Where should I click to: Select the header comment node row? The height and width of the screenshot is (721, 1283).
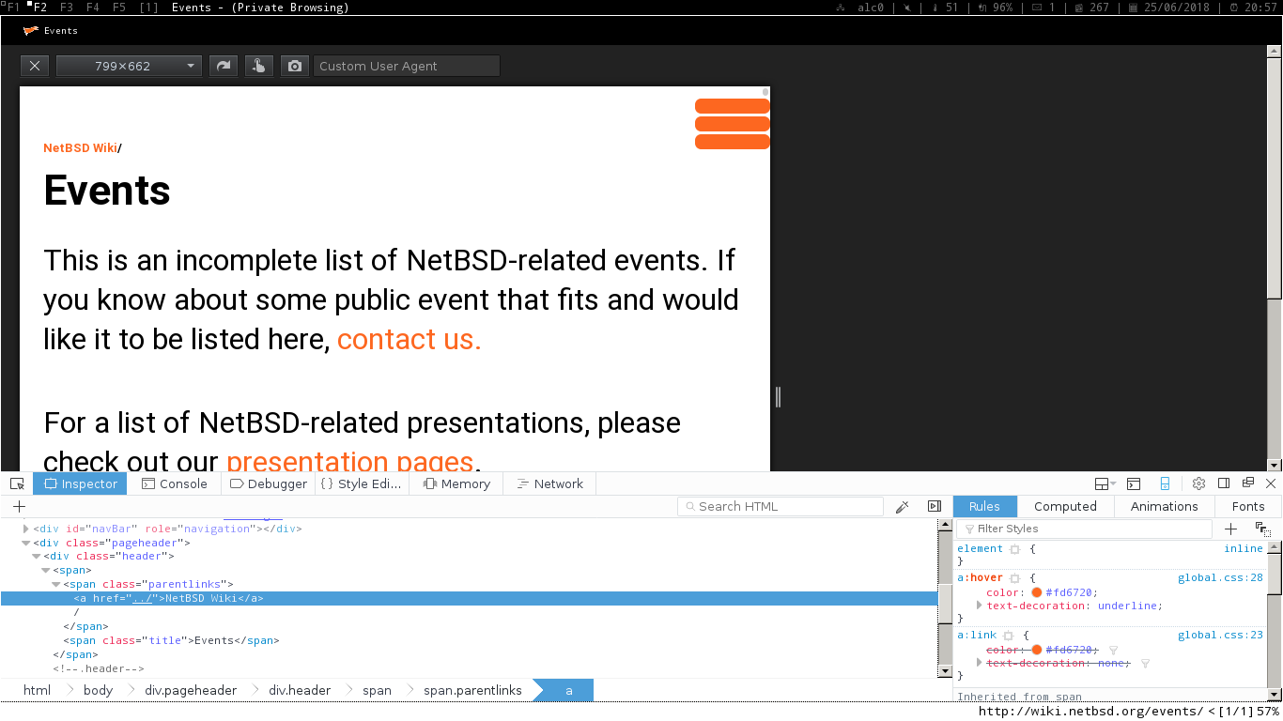(x=469, y=669)
